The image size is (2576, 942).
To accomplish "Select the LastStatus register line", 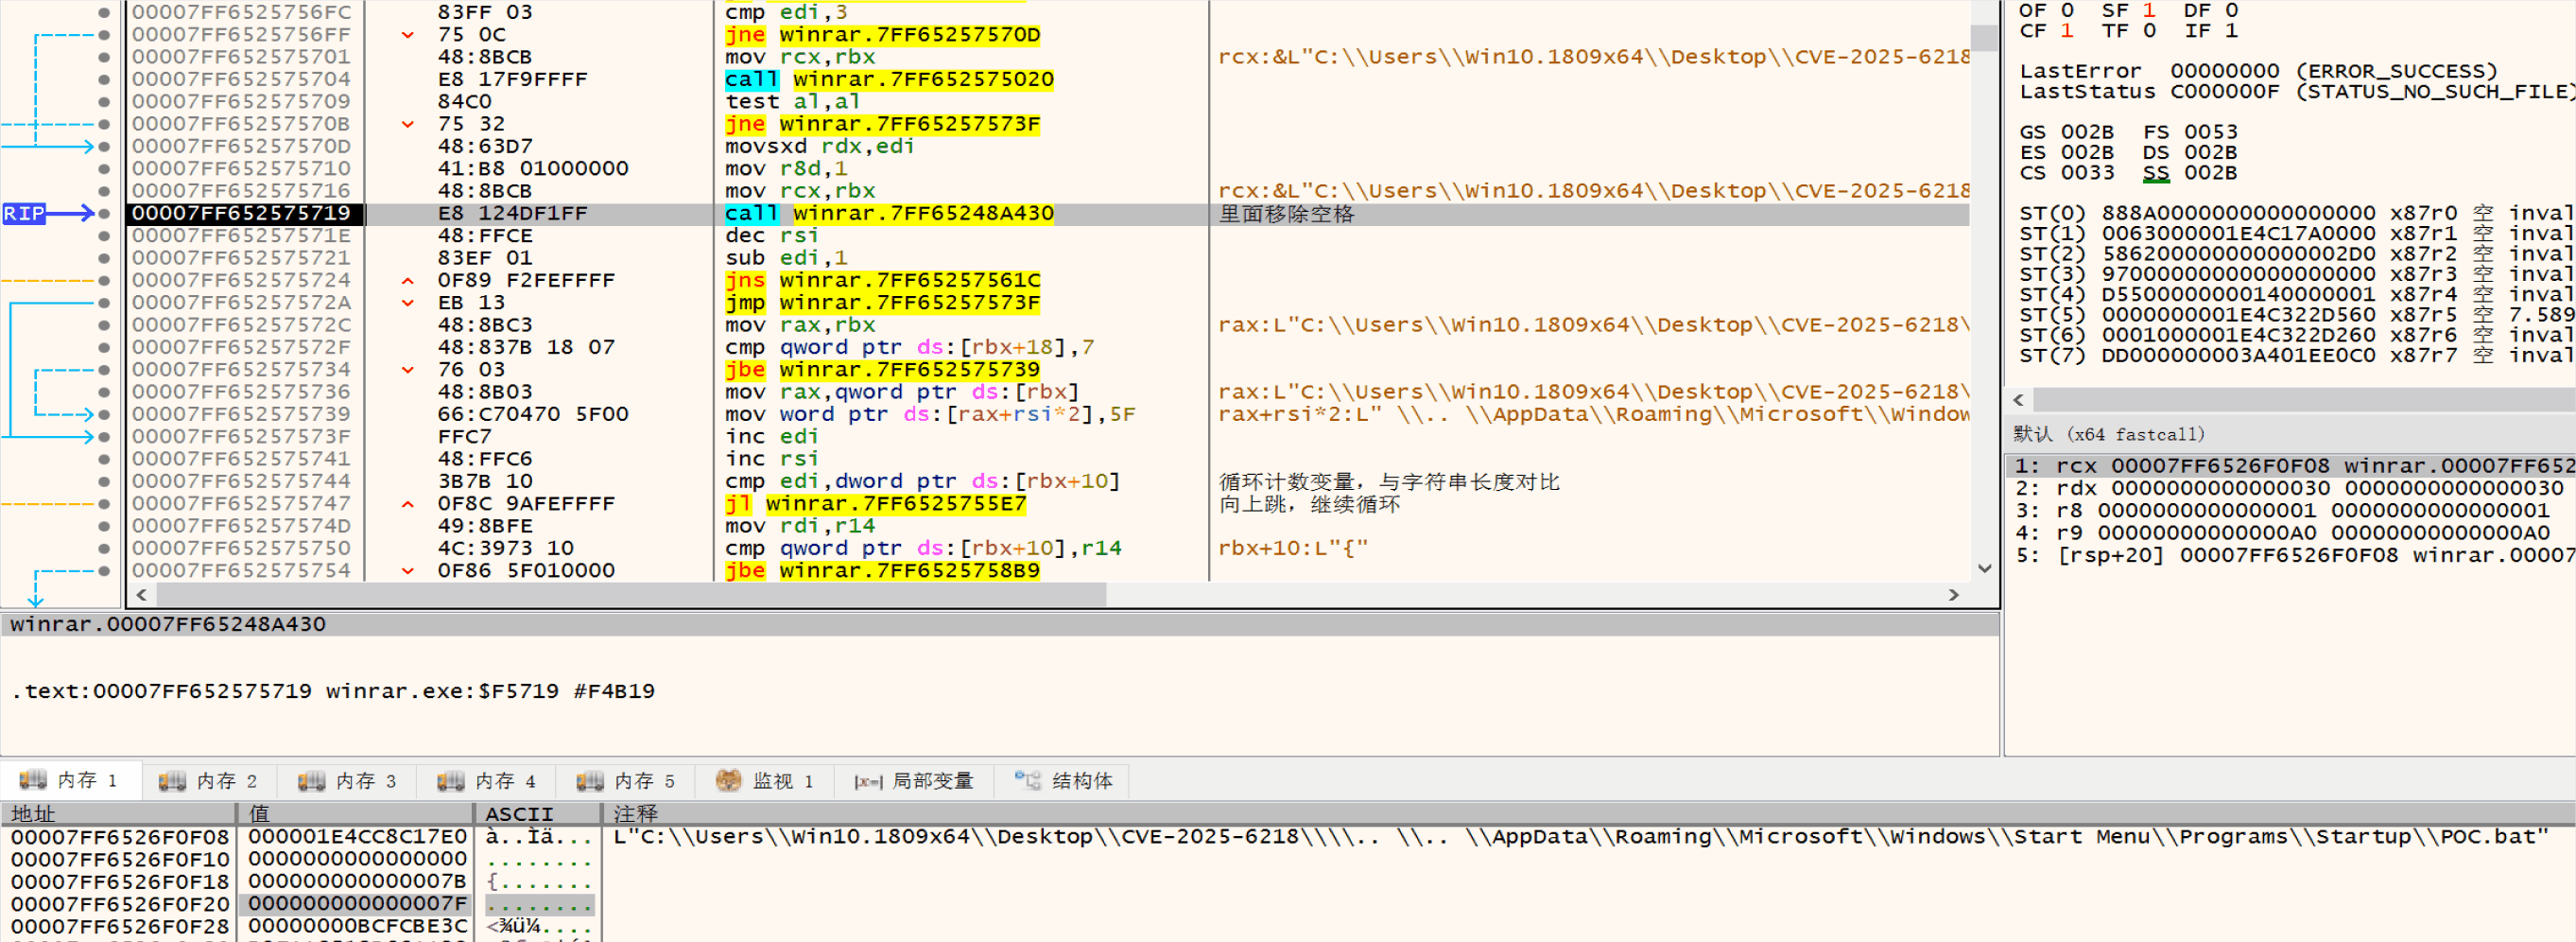I will point(2296,91).
